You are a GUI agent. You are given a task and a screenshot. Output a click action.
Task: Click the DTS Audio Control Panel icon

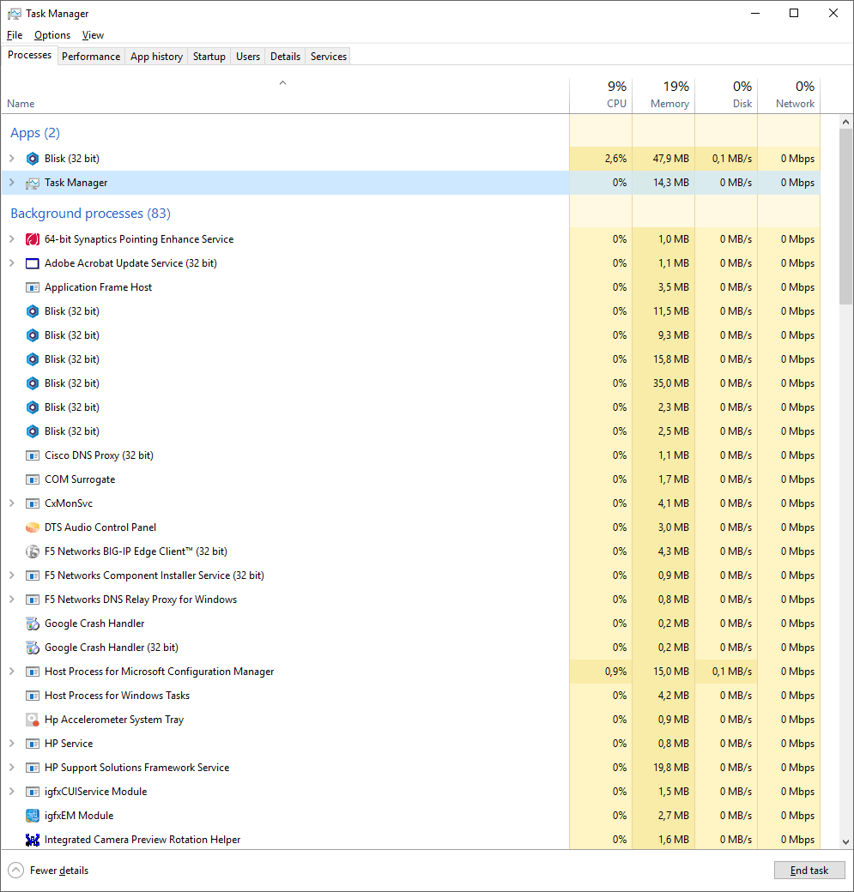[32, 527]
